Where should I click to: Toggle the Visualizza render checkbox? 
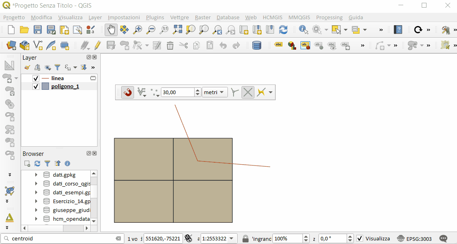pos(360,238)
